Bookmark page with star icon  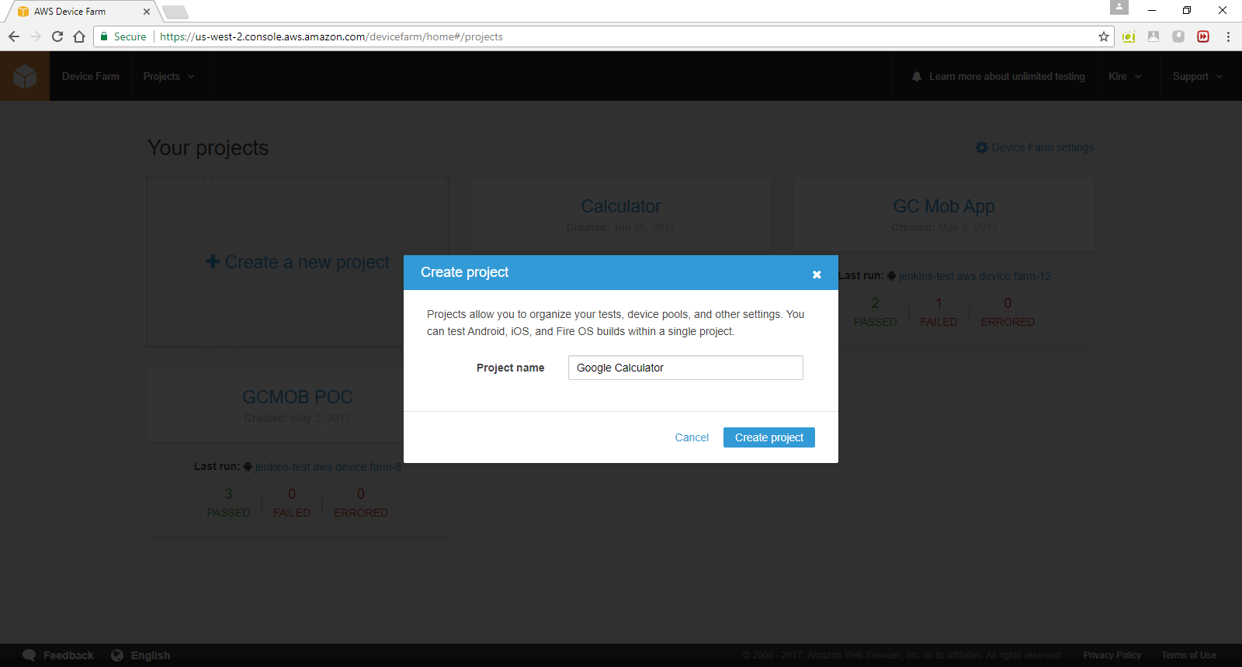tap(1104, 36)
